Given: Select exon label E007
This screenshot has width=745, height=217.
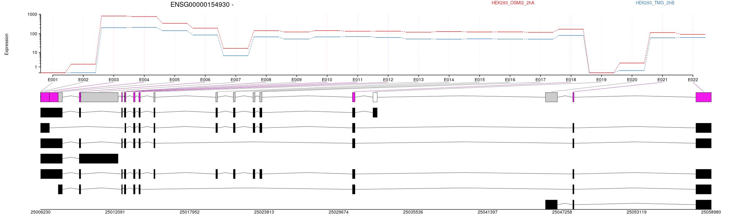Looking at the screenshot, I should click(236, 80).
